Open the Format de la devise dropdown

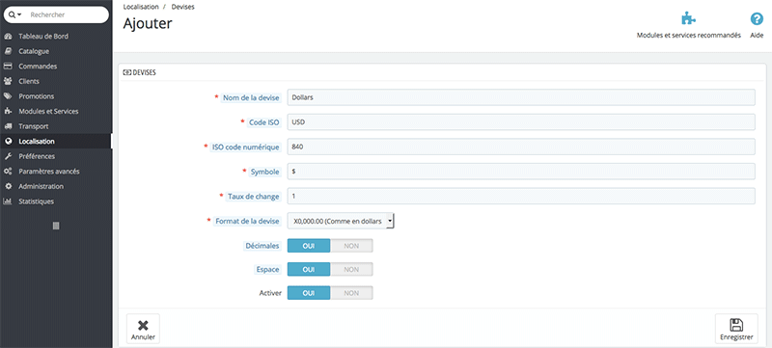tap(341, 221)
